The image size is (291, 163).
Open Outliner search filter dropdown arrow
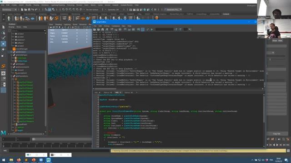click(45, 31)
